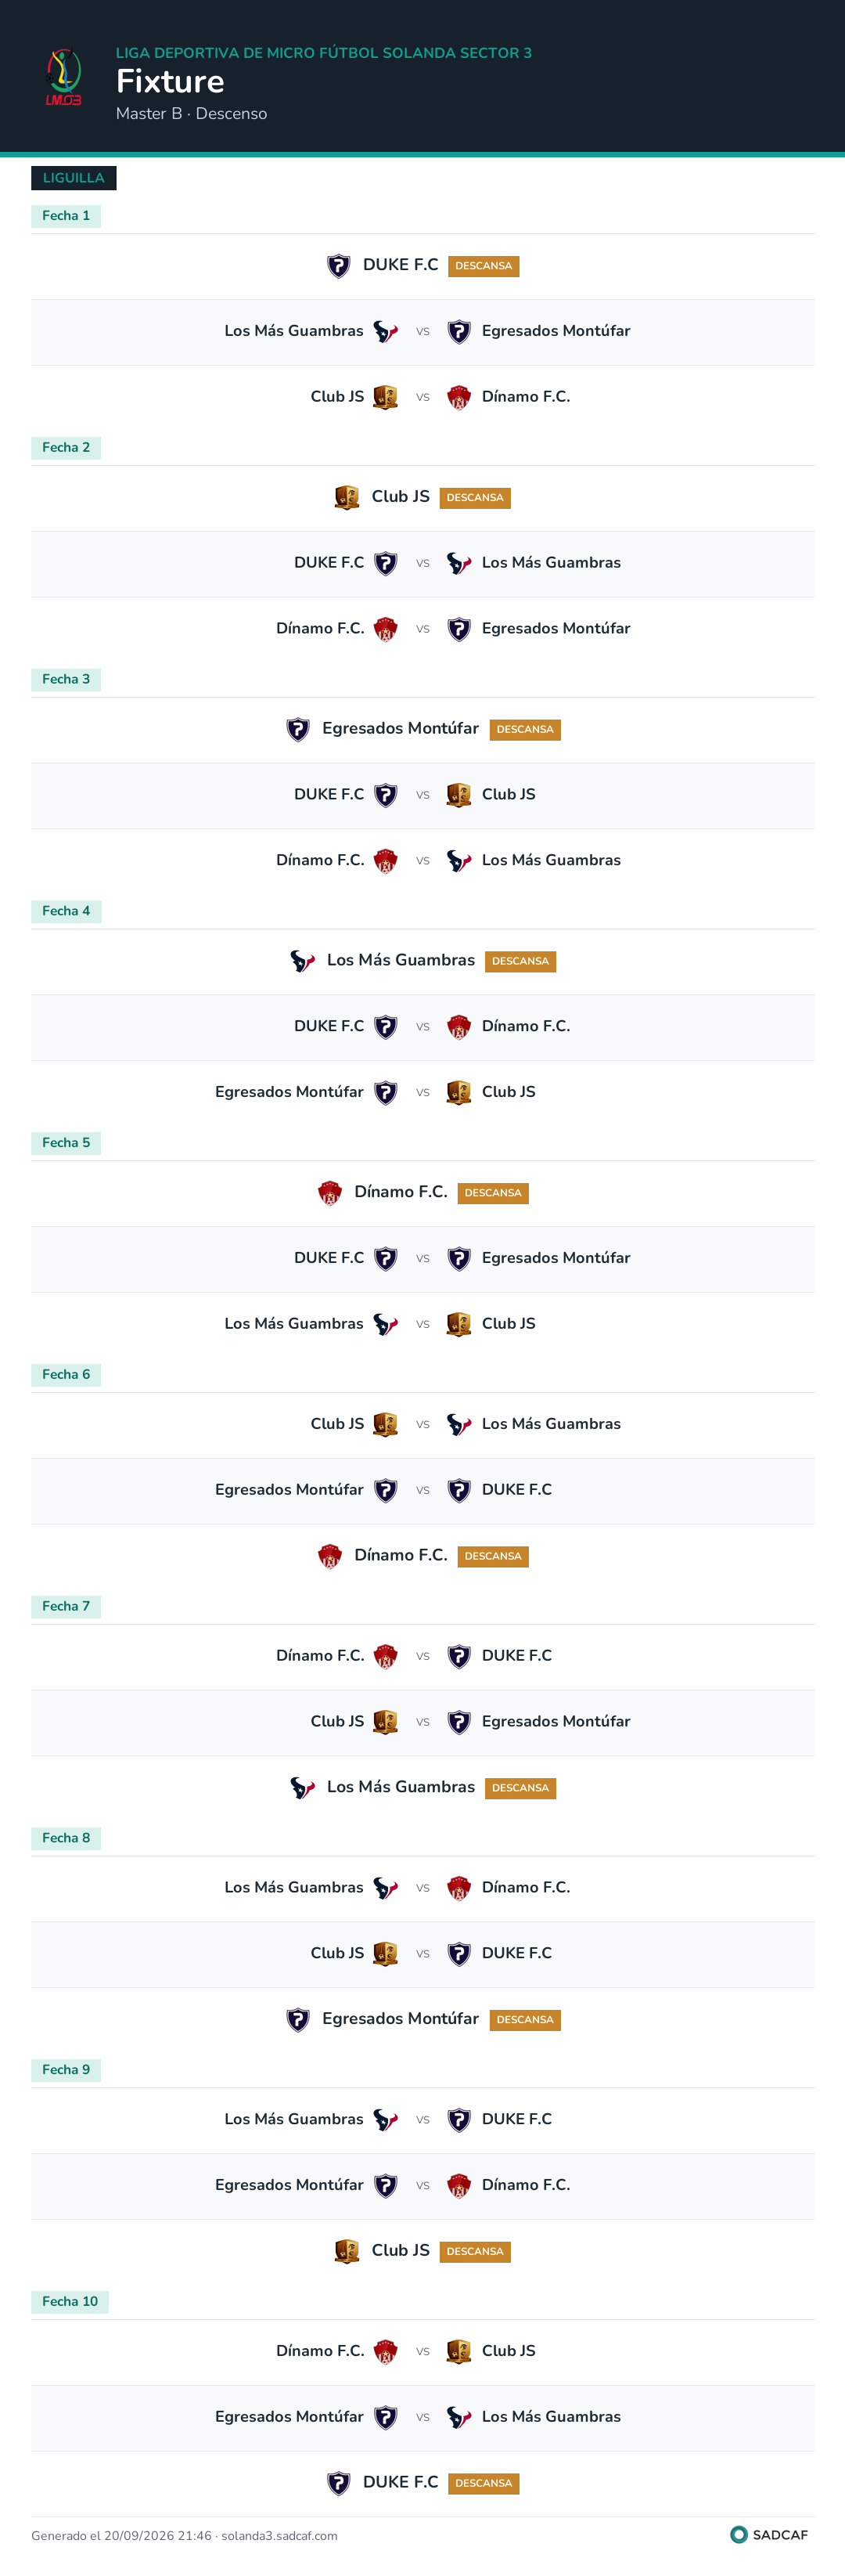This screenshot has width=845, height=2576.
Task: Open Egresados Montúfar name in Fecha 10 match
Action: [289, 2417]
